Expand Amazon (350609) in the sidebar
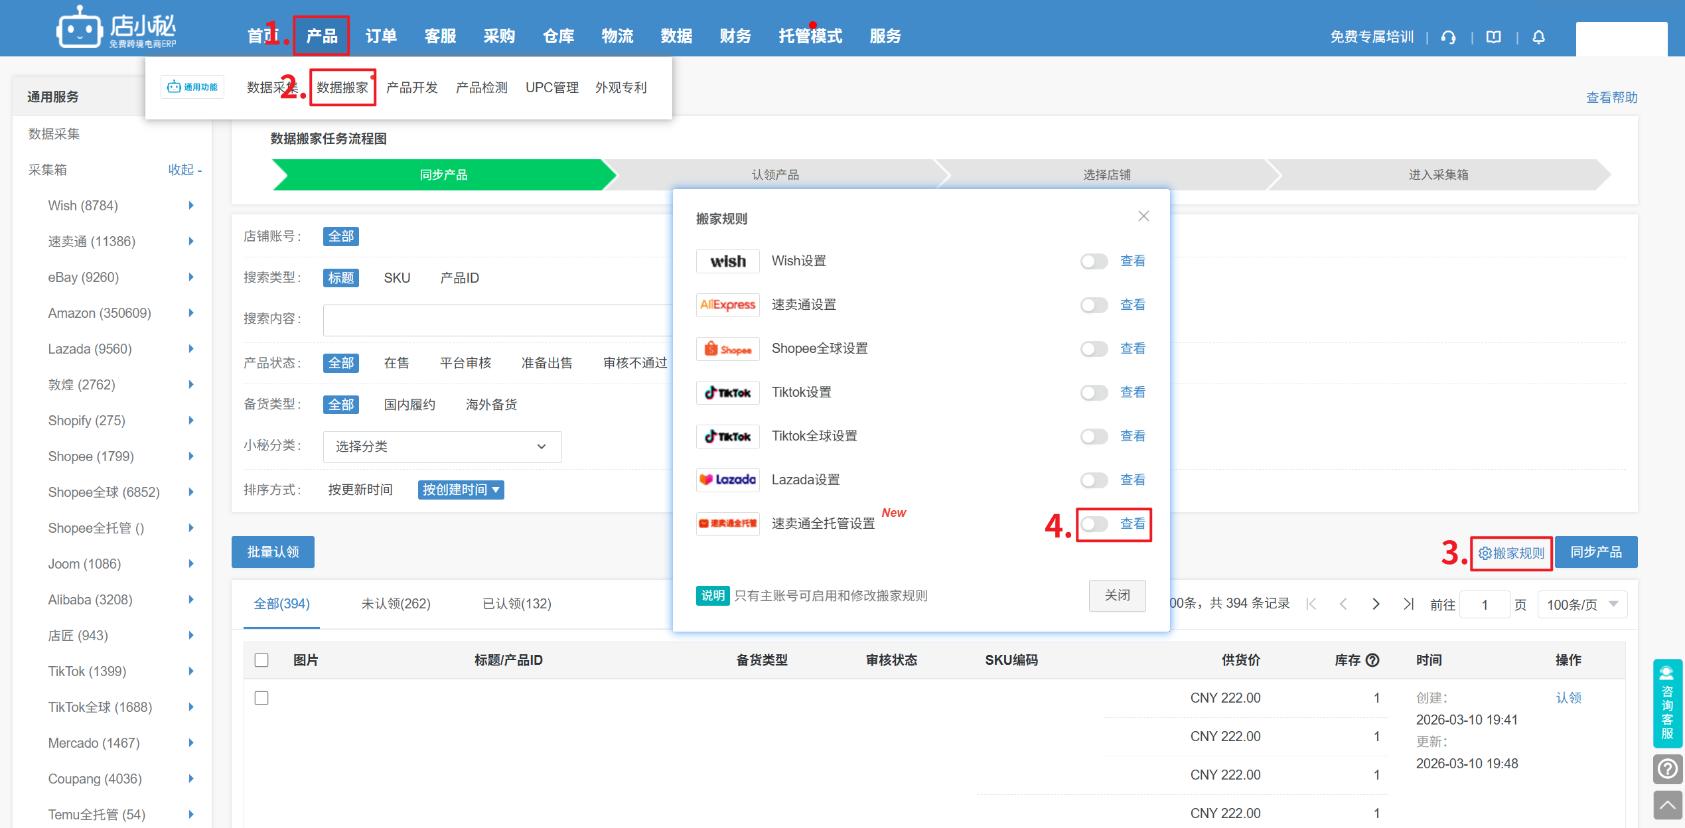1685x828 pixels. click(191, 313)
